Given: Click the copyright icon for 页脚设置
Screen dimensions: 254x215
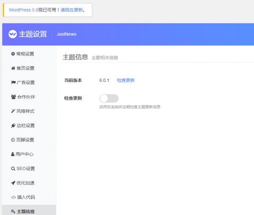Looking at the screenshot, I should pyautogui.click(x=13, y=140).
